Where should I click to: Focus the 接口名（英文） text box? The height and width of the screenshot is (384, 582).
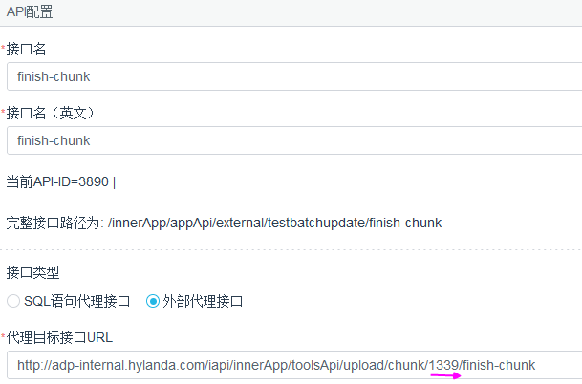coord(287,140)
